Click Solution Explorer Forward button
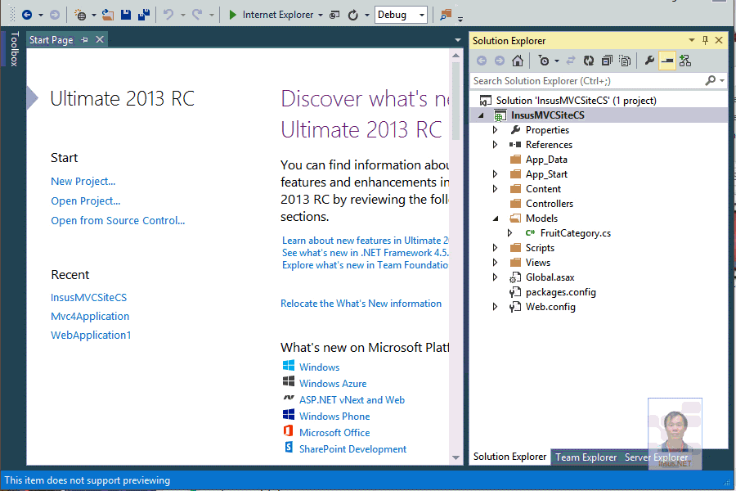 pyautogui.click(x=500, y=61)
